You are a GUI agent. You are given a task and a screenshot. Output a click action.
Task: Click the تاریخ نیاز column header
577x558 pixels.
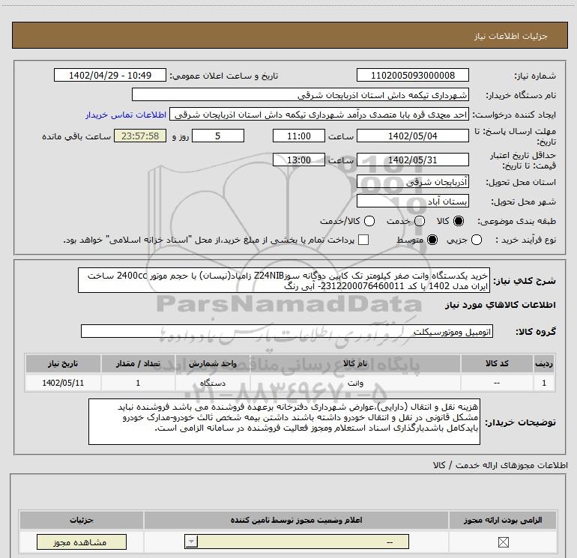(x=63, y=364)
